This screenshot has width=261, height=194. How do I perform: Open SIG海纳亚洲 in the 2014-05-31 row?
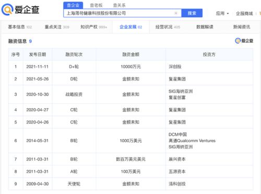(x=181, y=147)
